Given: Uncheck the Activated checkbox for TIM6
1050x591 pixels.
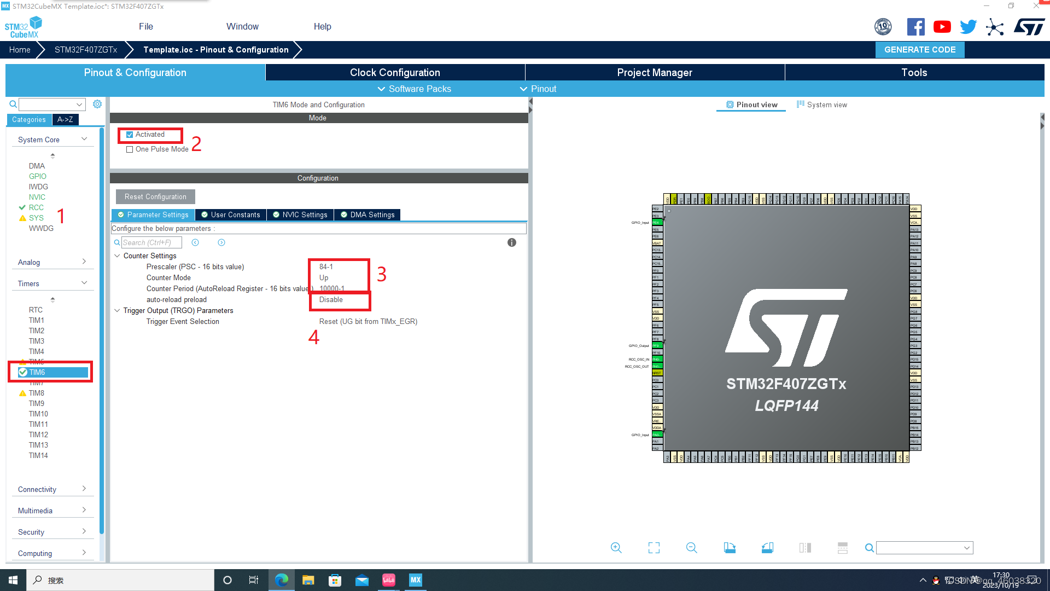Looking at the screenshot, I should 130,135.
